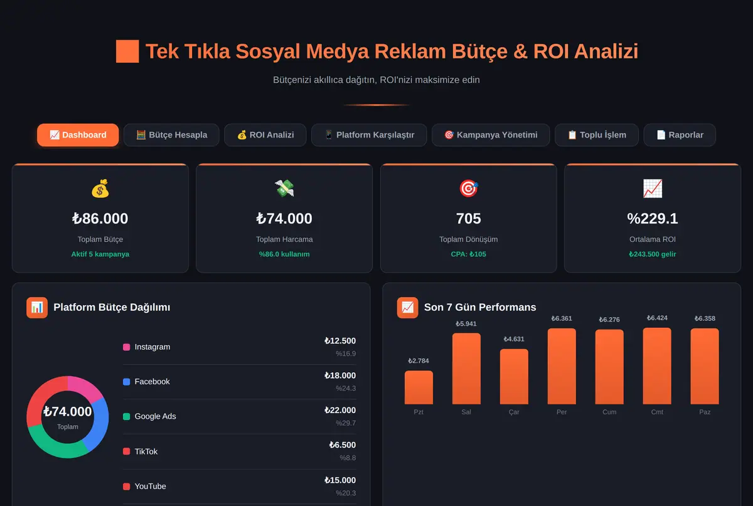The height and width of the screenshot is (506, 753).
Task: Click the Pzt bar in performance chart
Action: click(x=419, y=387)
